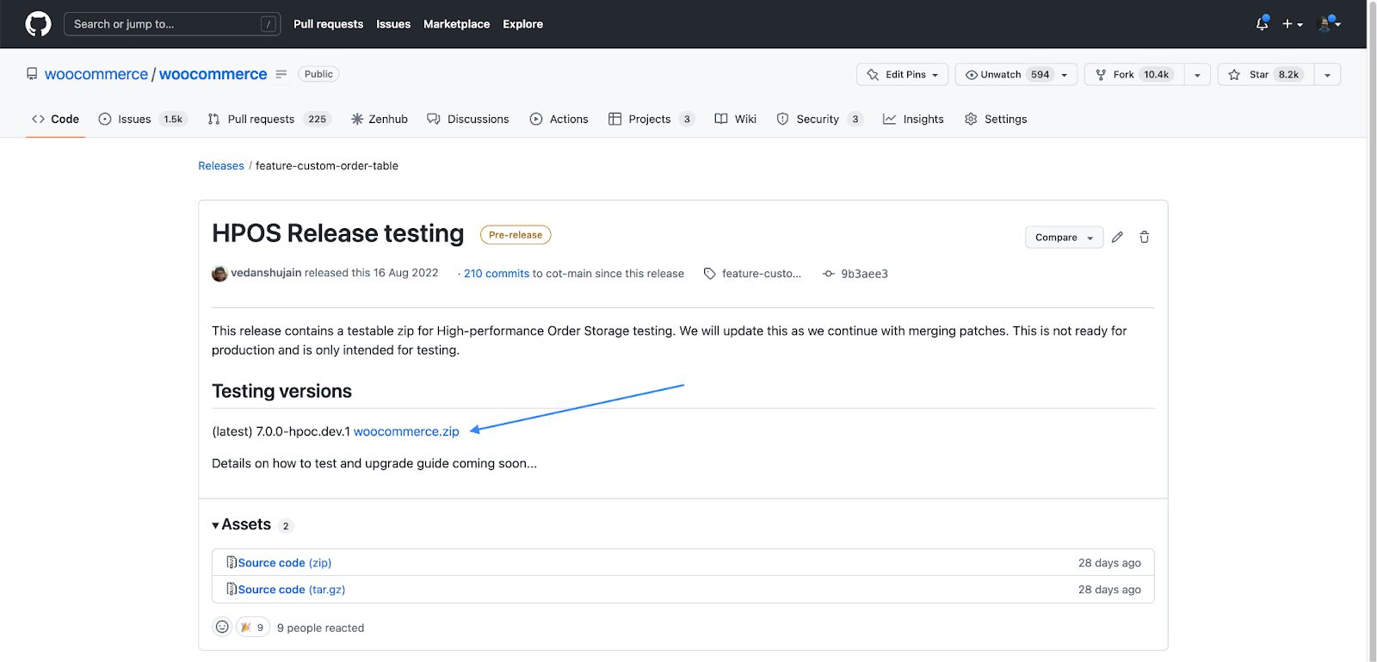
Task: Click the smiley add reaction icon
Action: 222,628
